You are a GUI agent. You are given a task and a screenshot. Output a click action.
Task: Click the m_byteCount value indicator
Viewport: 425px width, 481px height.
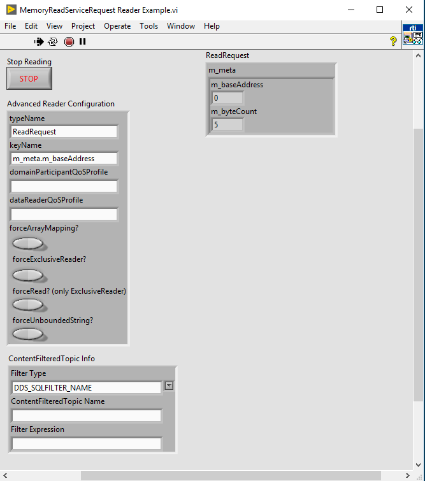click(x=227, y=125)
